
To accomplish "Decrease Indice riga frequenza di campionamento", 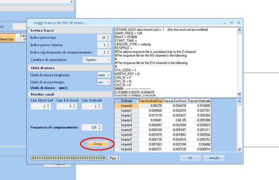I will click(108, 53).
